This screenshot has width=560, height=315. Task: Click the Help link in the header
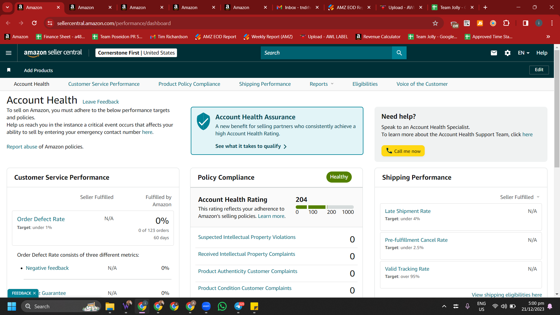[x=542, y=53]
